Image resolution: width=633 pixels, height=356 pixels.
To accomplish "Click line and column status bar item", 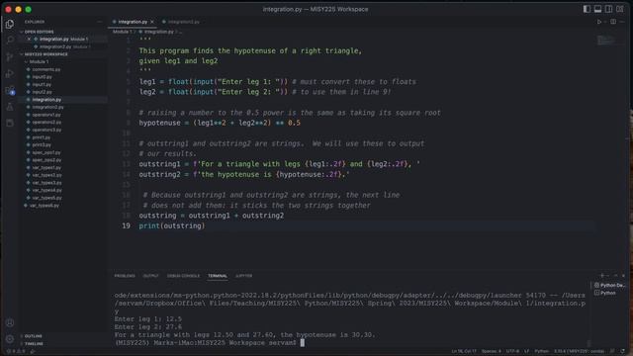I will coord(464,351).
